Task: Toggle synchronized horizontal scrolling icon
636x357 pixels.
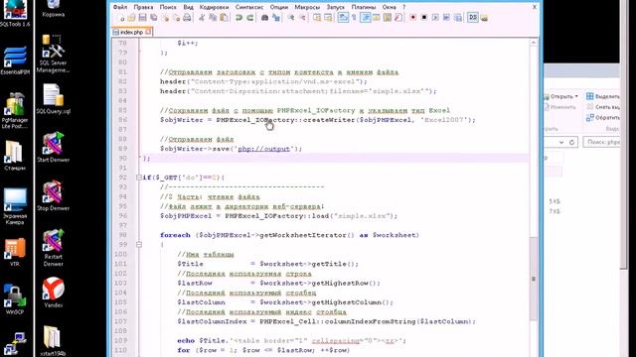Action: [328, 18]
